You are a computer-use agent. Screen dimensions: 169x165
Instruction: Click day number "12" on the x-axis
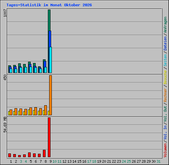(64, 161)
